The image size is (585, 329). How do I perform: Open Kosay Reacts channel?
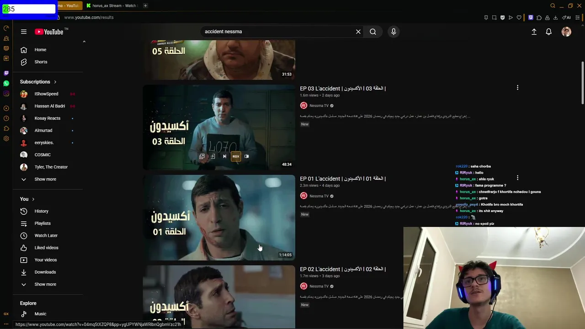pos(48,118)
